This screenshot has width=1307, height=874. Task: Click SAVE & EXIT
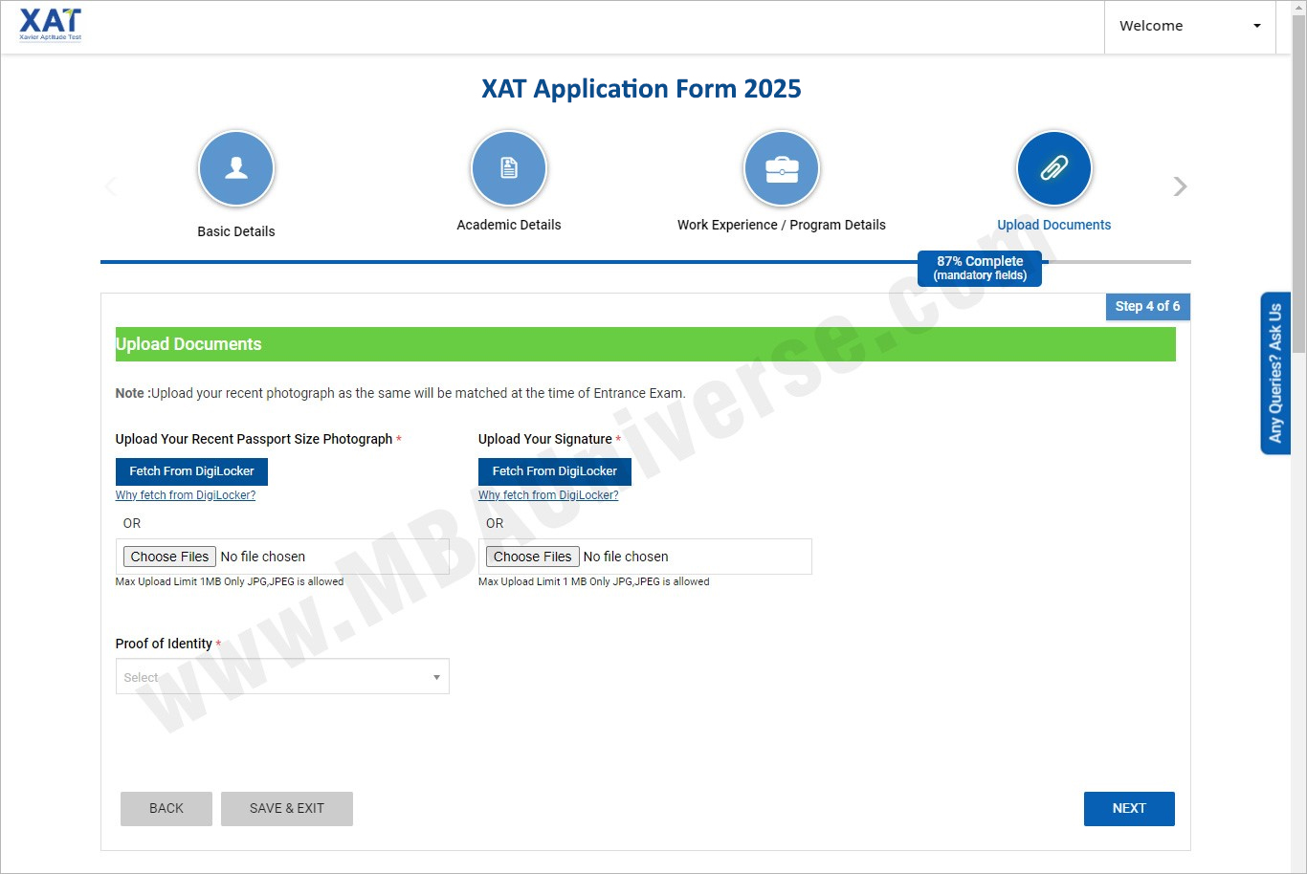point(286,808)
